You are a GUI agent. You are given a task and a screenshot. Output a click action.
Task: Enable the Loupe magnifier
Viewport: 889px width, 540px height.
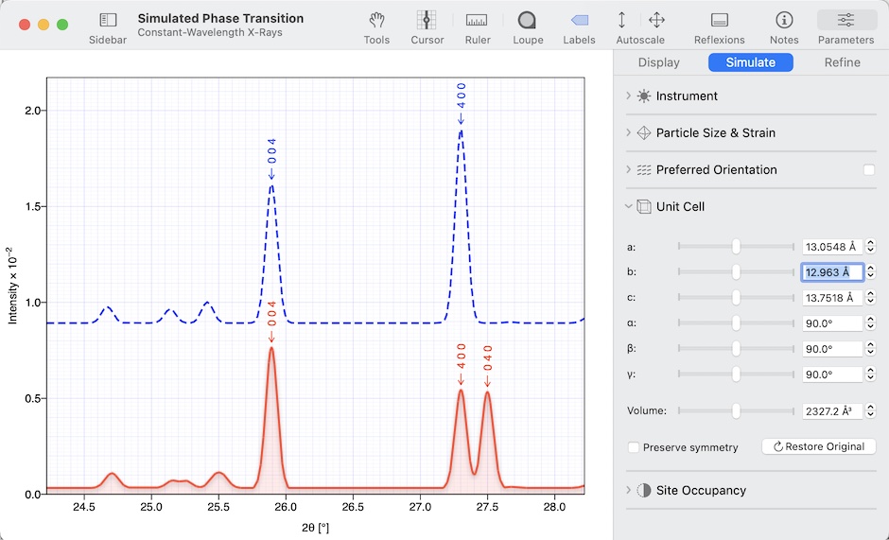[528, 21]
